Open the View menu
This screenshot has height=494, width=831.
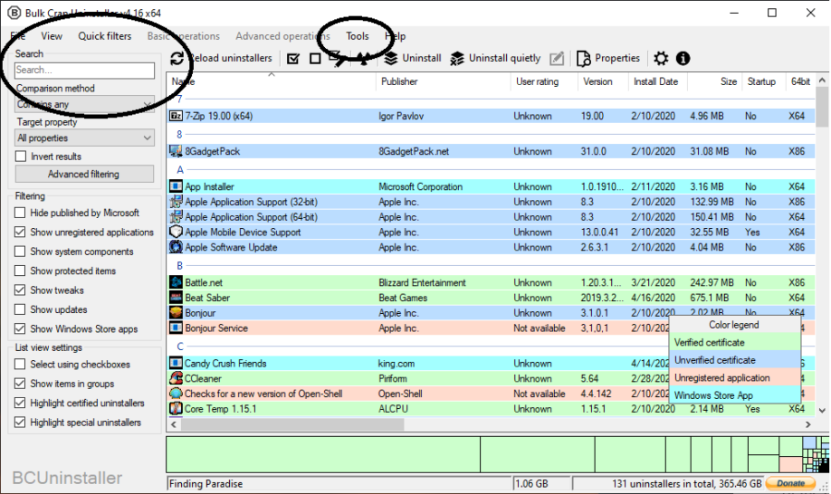click(x=52, y=36)
